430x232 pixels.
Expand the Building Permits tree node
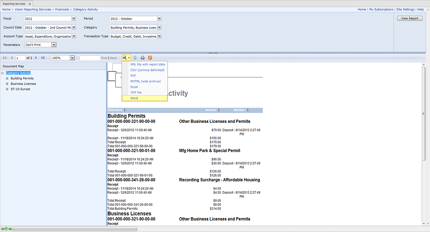7,78
